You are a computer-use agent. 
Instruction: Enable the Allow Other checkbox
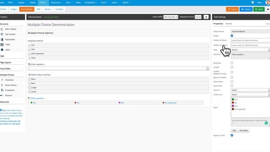pos(232,81)
